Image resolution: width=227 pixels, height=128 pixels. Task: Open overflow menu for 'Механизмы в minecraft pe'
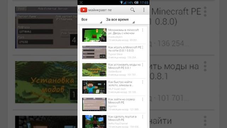[x=143, y=30]
